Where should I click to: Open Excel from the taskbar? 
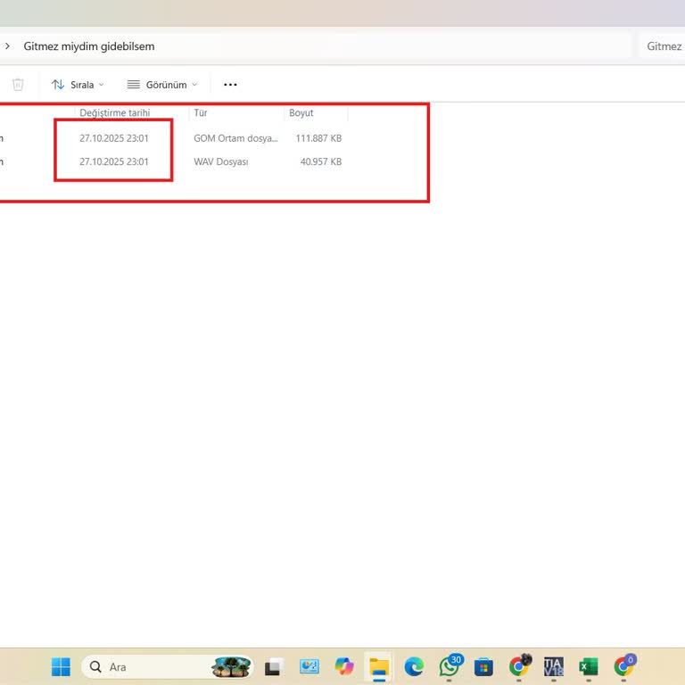589,666
